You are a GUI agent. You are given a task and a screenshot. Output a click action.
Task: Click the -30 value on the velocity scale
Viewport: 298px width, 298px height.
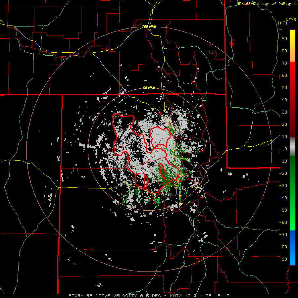tap(283, 185)
